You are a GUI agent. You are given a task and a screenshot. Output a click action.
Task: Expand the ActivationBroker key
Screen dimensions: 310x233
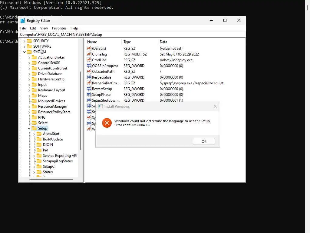pyautogui.click(x=29, y=57)
